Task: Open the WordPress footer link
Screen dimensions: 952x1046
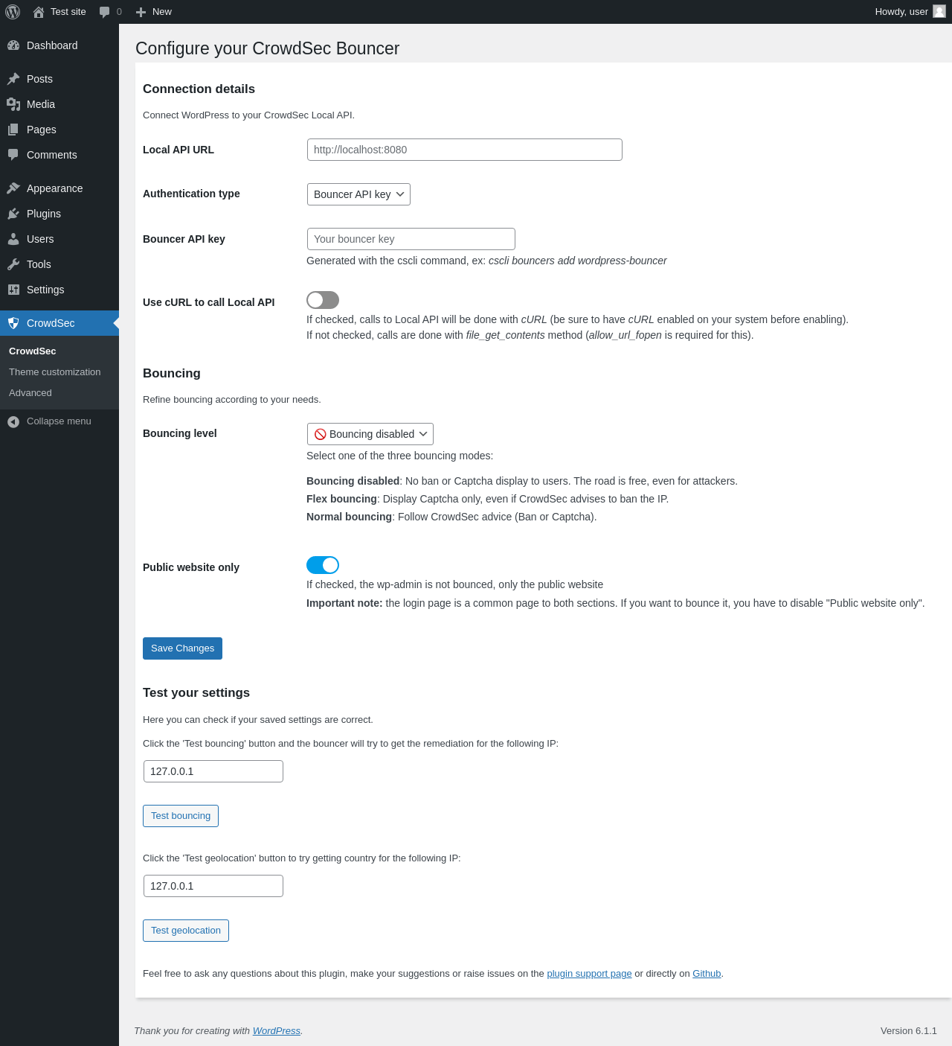Action: [277, 1031]
